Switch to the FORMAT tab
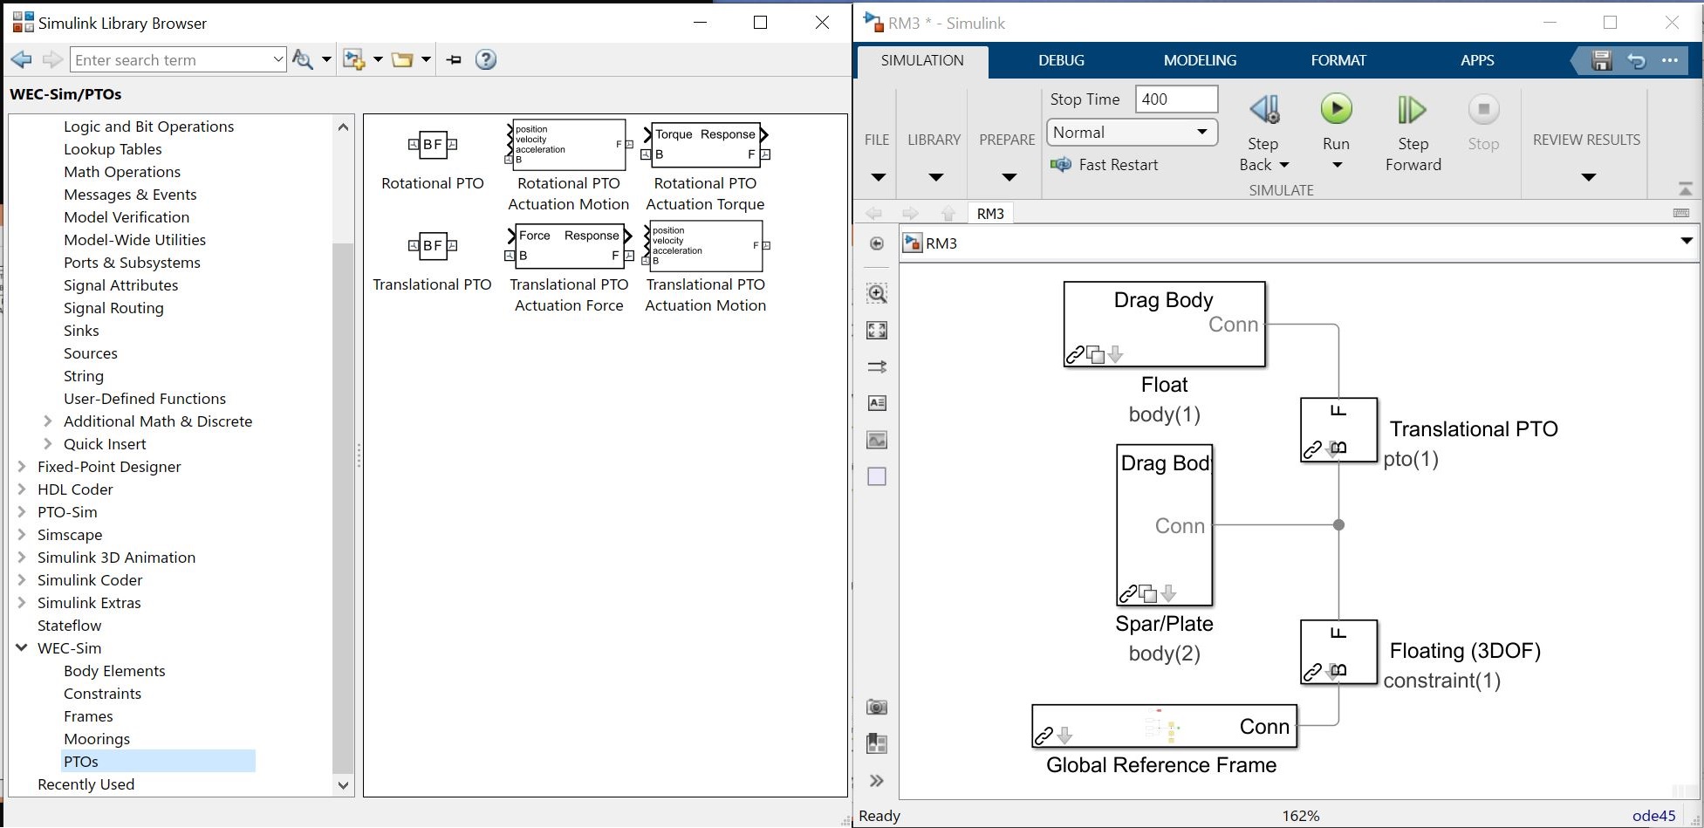The height and width of the screenshot is (828, 1704). 1338,60
